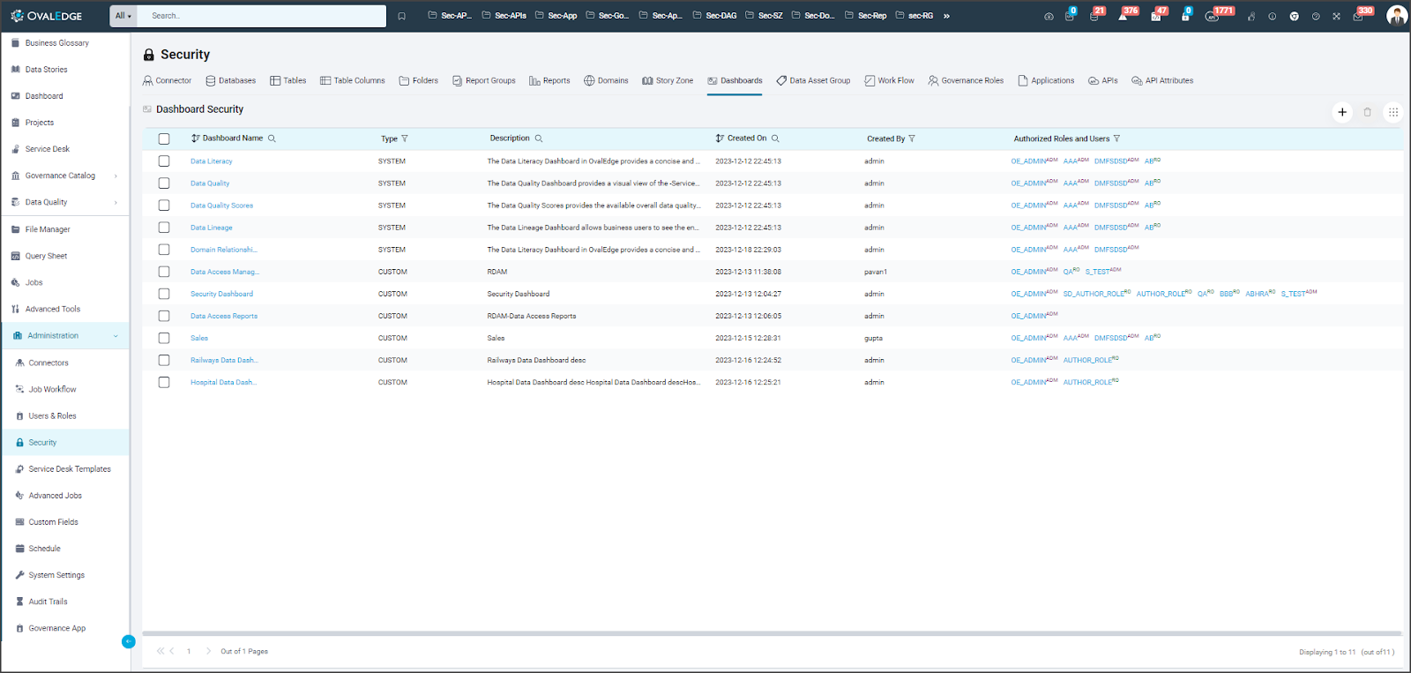Click filter icon on Created By column
The image size is (1411, 673).
coord(912,138)
